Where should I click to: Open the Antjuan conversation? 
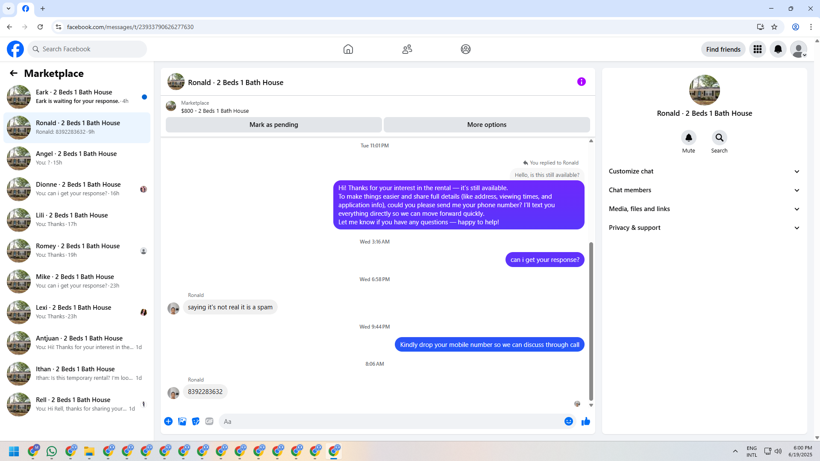77,343
